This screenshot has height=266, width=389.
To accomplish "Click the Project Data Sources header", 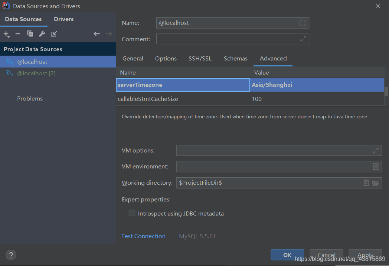I will (58, 49).
